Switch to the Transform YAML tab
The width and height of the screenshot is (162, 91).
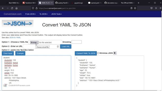[x=29, y=3]
